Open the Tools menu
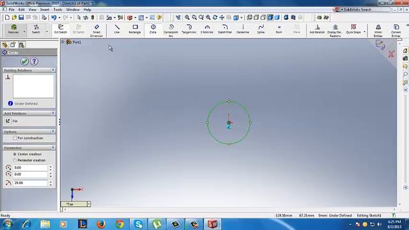409x230 pixels. (x=58, y=10)
